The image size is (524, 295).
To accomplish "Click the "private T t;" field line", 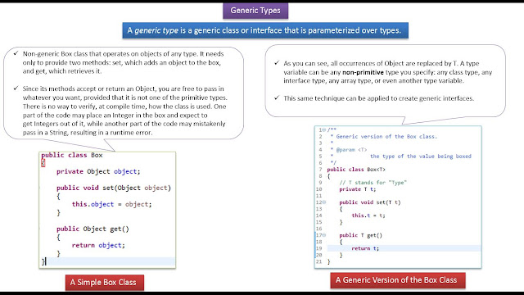I will pos(358,189).
